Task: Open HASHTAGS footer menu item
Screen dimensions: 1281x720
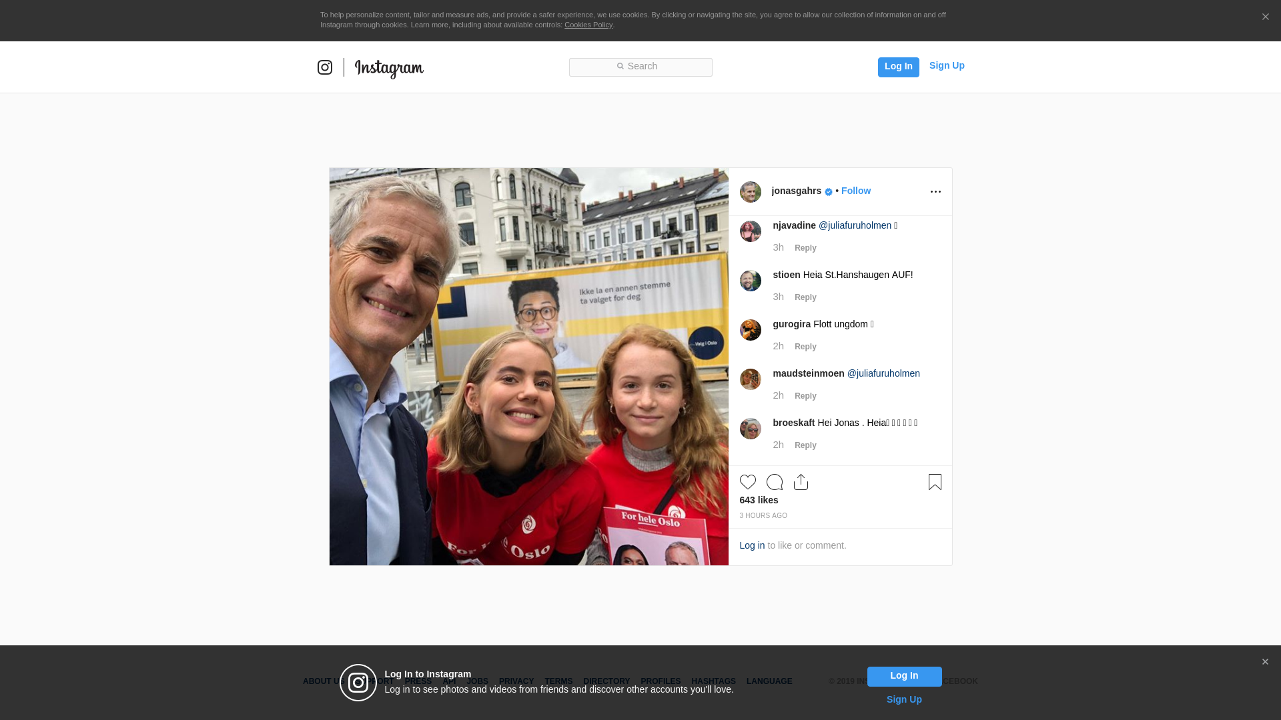Action: [x=713, y=681]
